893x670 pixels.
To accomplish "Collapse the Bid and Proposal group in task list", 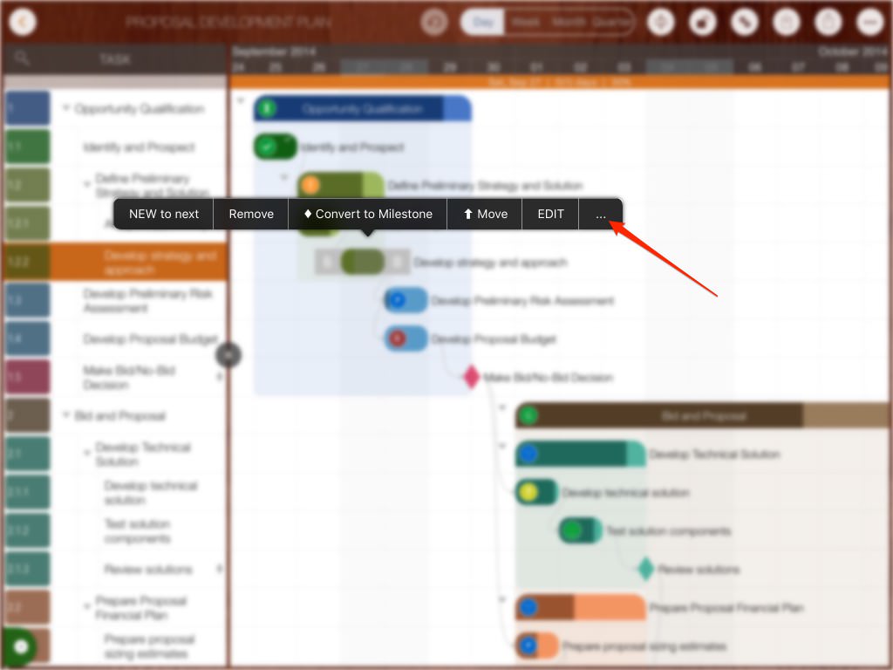I will point(66,416).
